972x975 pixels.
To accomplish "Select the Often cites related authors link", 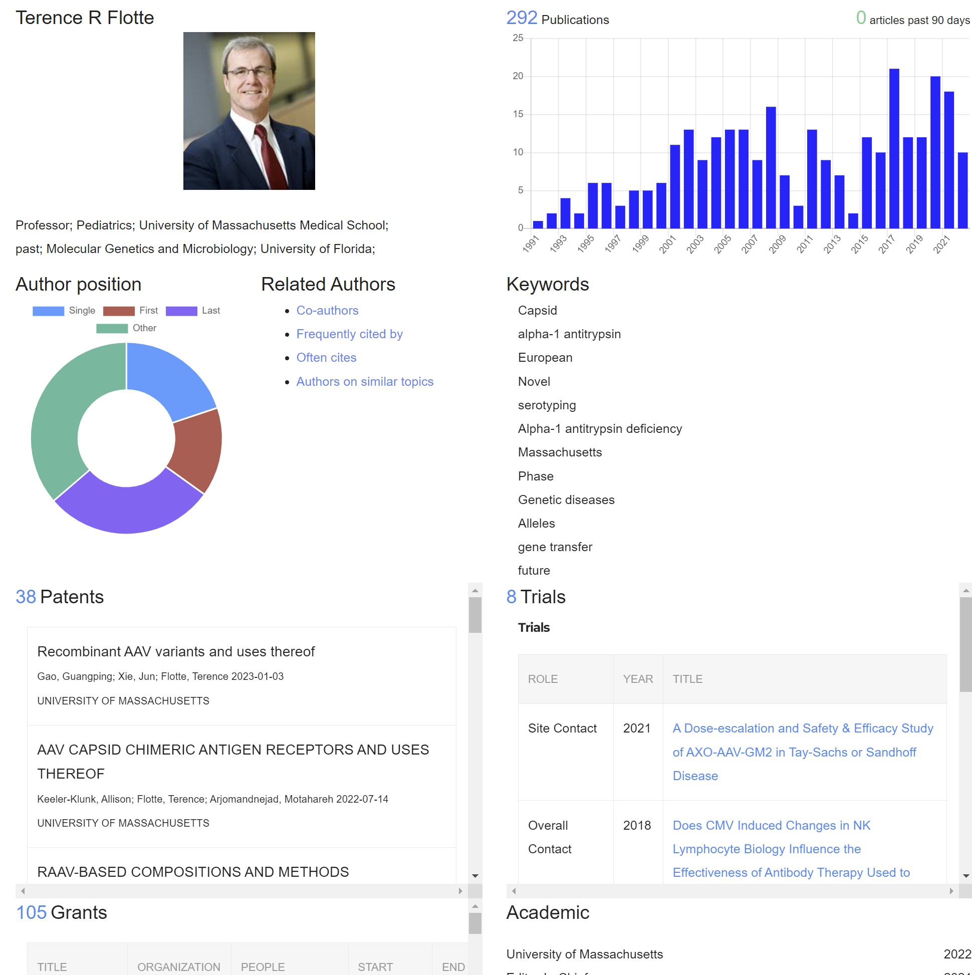I will pyautogui.click(x=326, y=356).
